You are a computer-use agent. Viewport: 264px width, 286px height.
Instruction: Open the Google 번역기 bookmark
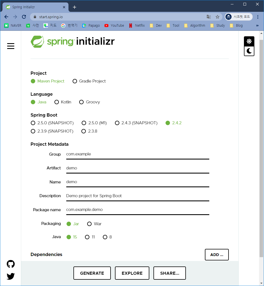(x=69, y=26)
